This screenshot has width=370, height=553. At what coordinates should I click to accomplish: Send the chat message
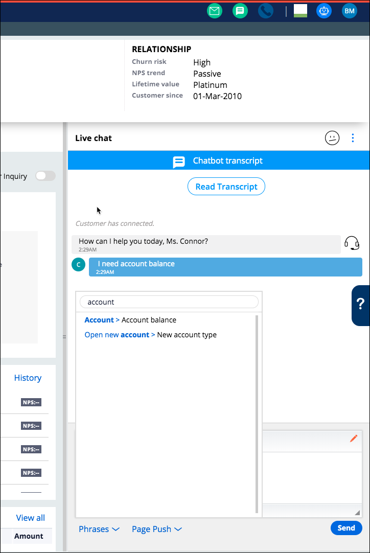346,528
